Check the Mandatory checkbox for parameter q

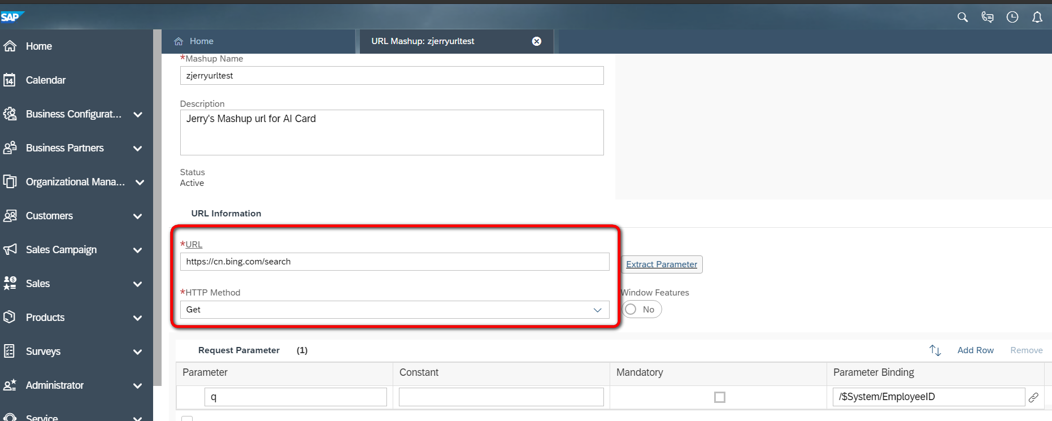pos(719,397)
